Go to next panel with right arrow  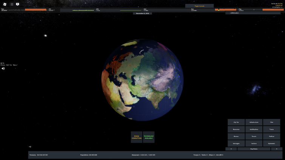277,149
